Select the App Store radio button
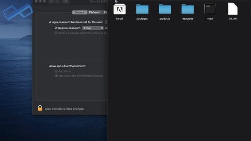The width and height of the screenshot is (251, 141). (x=56, y=71)
